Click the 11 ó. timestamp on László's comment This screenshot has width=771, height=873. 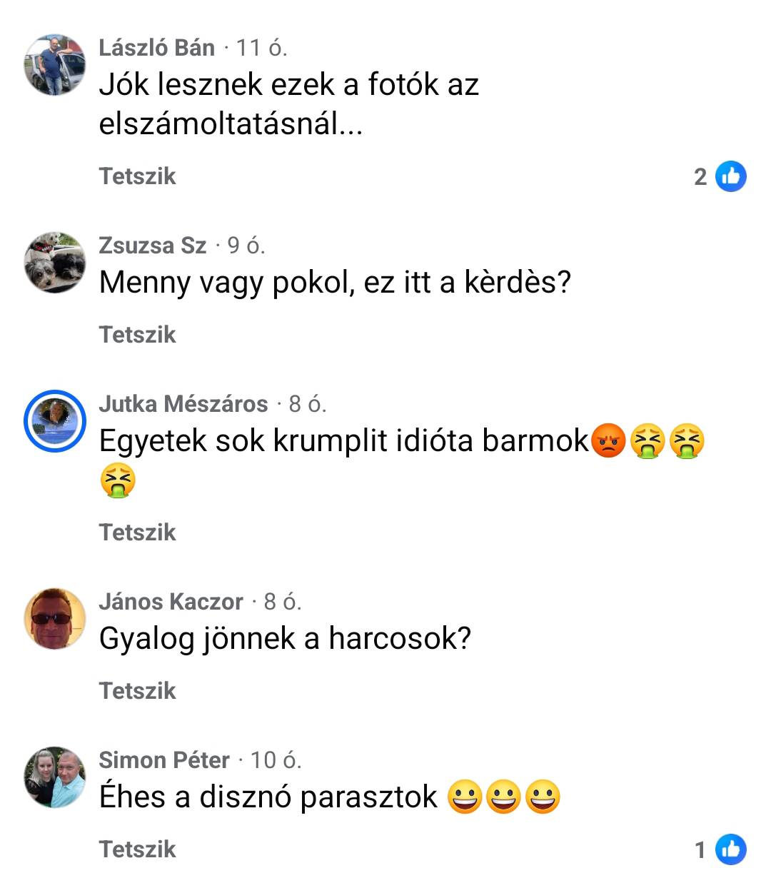point(261,48)
